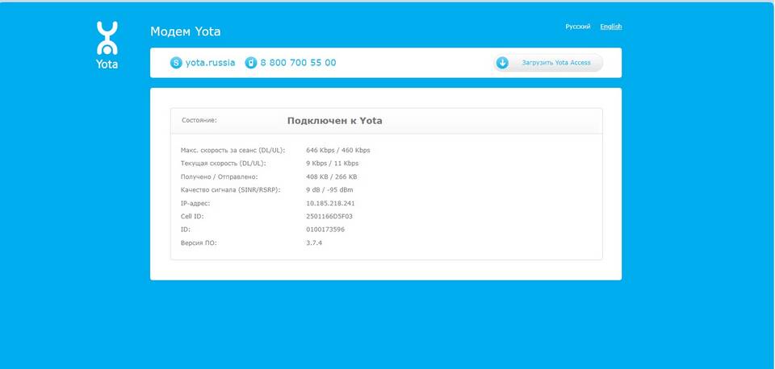Click status text Подключен к Yota
Viewport: 775px width, 369px height.
click(334, 120)
